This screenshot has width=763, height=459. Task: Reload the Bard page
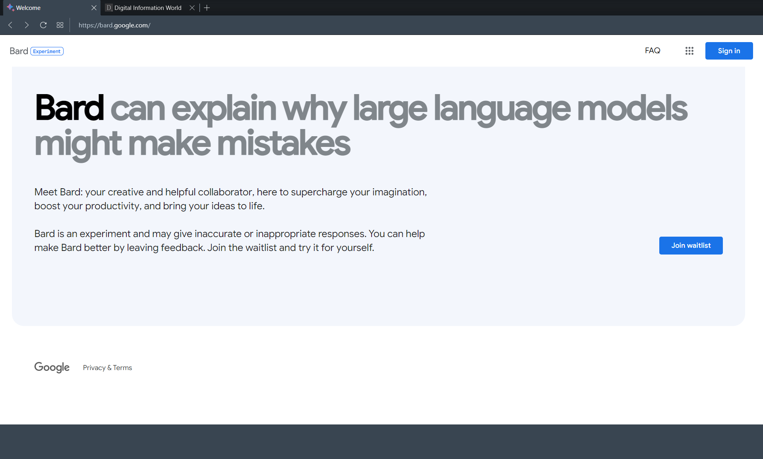[43, 25]
